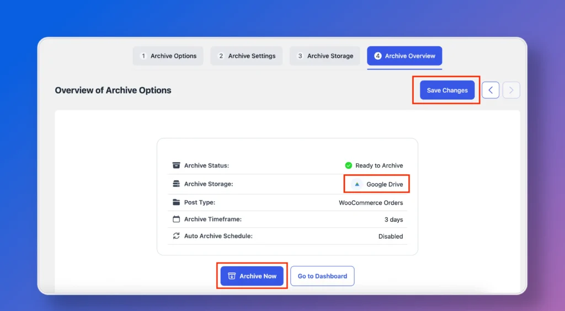Click the 'Archive Timeframe:' label
The height and width of the screenshot is (311, 565).
pos(213,219)
